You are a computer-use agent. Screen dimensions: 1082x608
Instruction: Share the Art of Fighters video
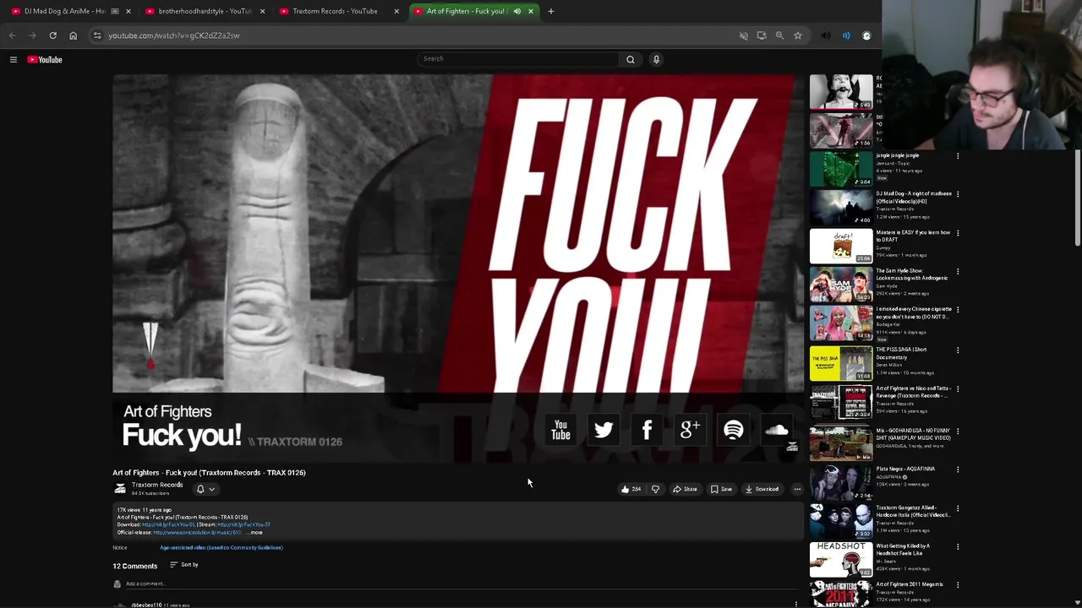[x=685, y=489]
